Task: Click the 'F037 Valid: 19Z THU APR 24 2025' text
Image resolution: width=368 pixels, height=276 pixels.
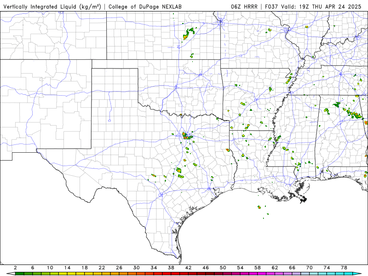Action: click(x=313, y=7)
